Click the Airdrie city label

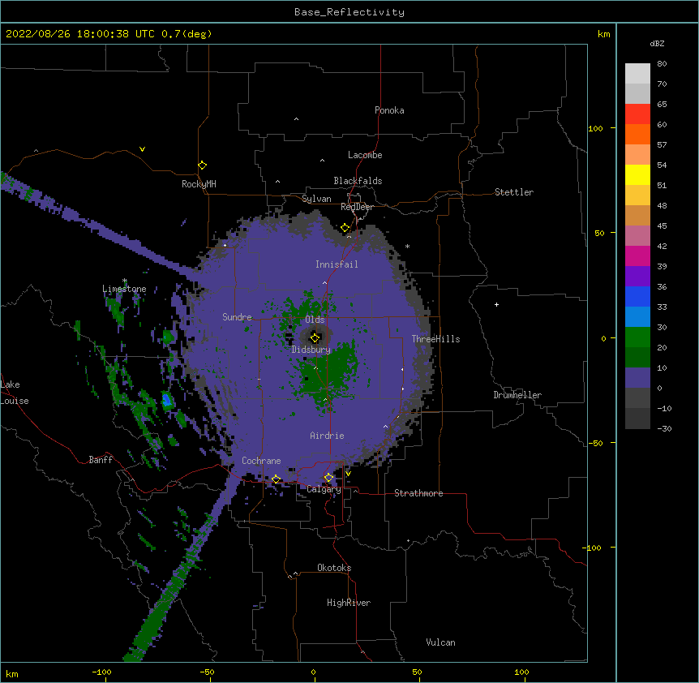pos(327,436)
